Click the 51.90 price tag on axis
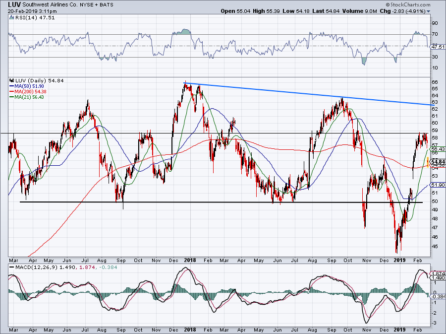446x334 pixels. pyautogui.click(x=438, y=185)
